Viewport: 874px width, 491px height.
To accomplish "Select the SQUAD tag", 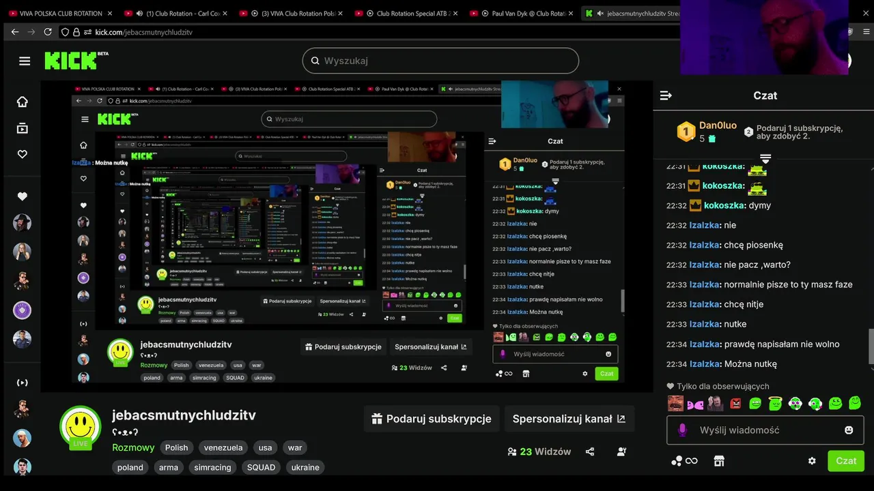I will point(261,467).
